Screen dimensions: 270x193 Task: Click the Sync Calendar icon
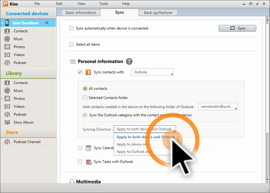[x=88, y=148]
